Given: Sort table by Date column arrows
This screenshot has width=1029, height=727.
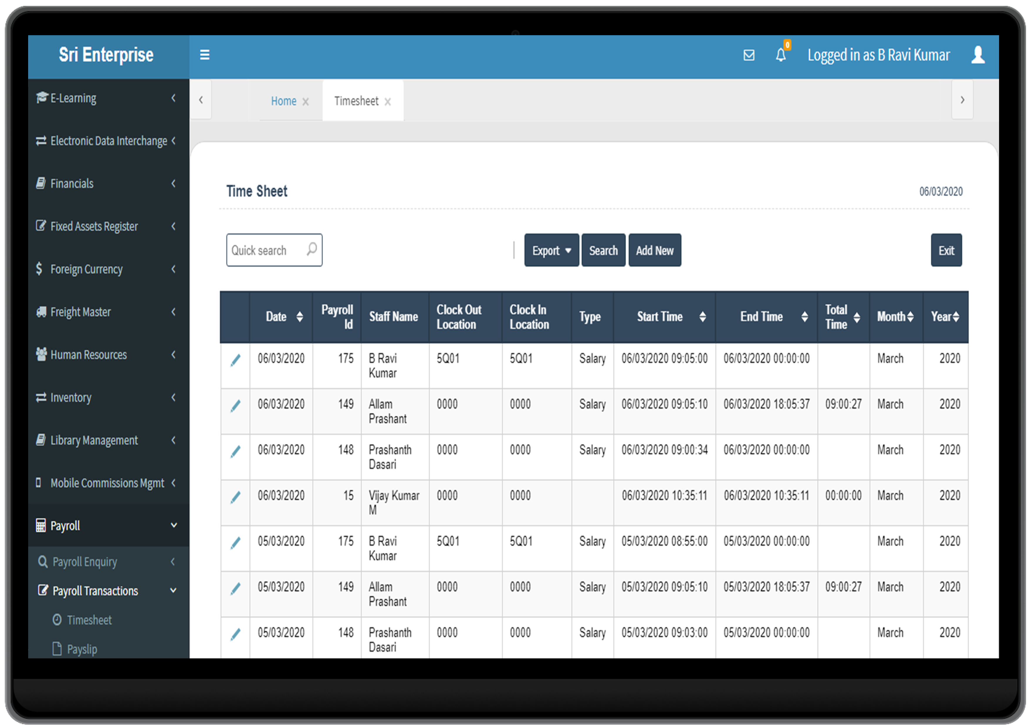Looking at the screenshot, I should [299, 317].
